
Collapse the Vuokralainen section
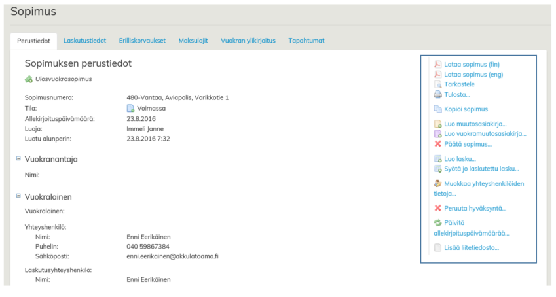tap(18, 196)
